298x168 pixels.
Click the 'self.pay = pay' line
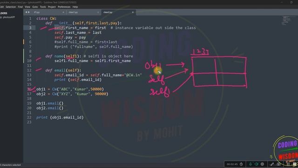pos(70,37)
